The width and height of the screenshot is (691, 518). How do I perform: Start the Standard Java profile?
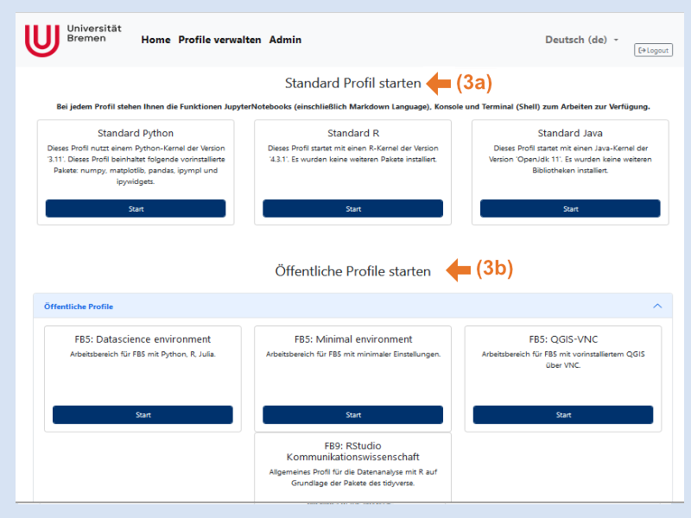click(570, 209)
